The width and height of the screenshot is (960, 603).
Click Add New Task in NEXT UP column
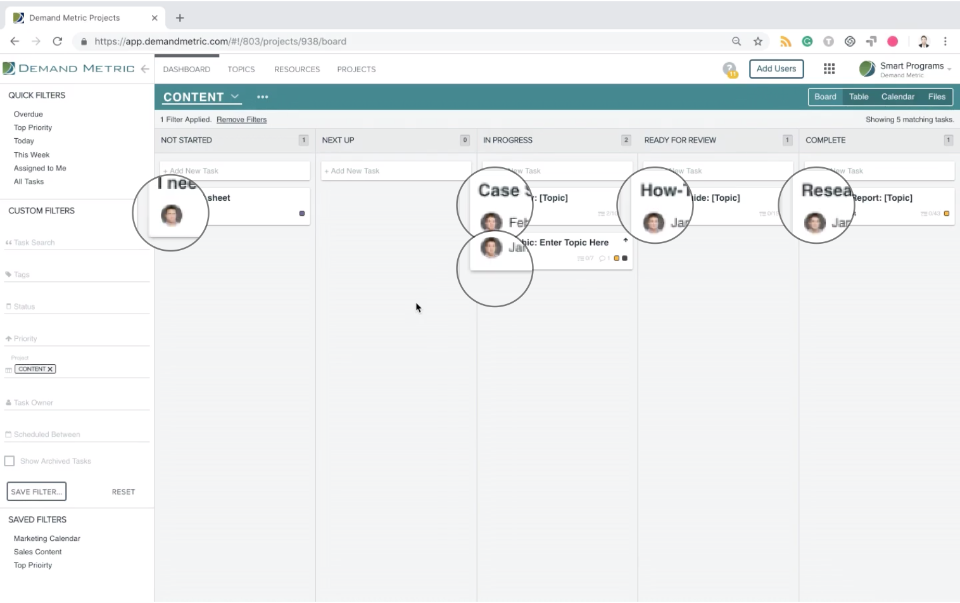396,171
